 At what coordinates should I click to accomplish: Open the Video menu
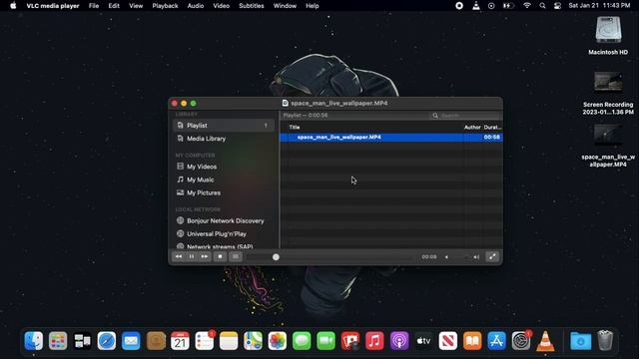[222, 6]
